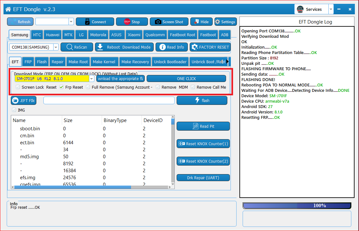359x231 pixels.
Task: Select the Unlock Bootloader sub-tab
Action: pos(170,62)
